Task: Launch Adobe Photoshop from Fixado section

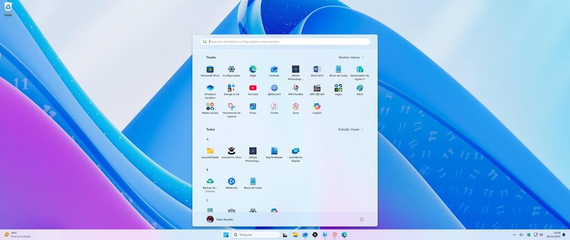Action: click(x=296, y=73)
